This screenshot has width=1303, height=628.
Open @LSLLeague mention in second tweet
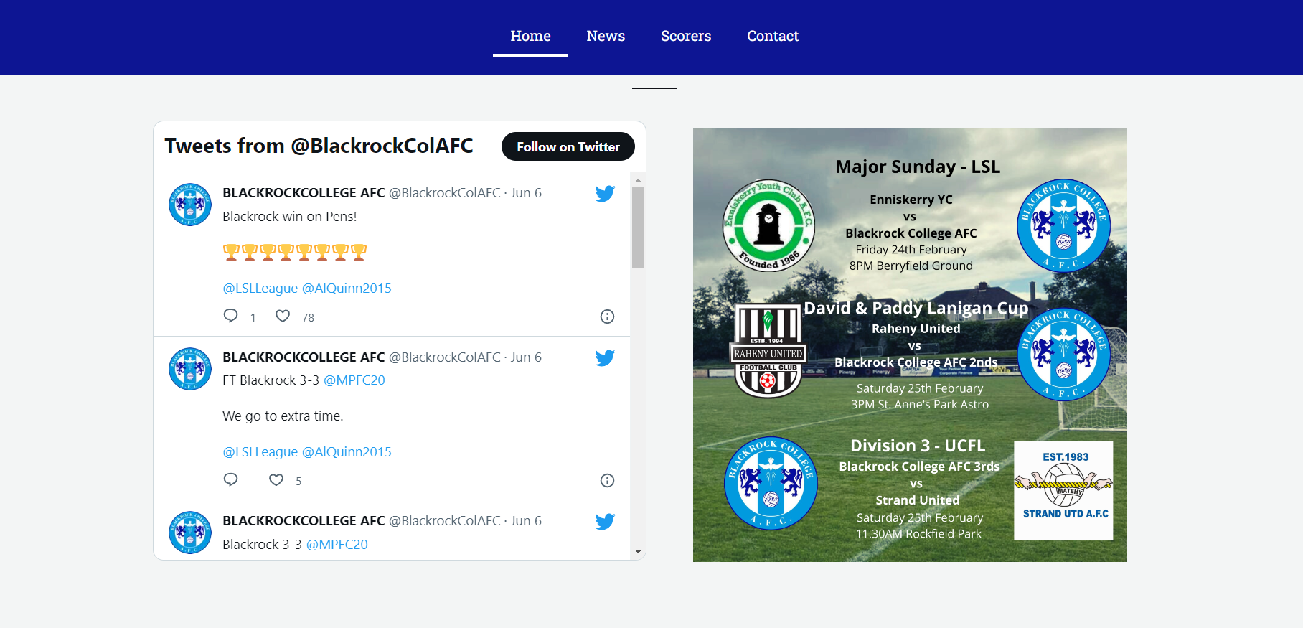coord(260,452)
